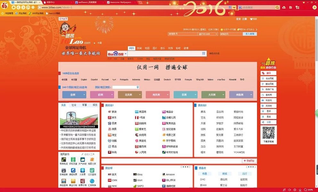This screenshot has width=318, height=192.
Task: Expand the 南极洲 continent dropdown
Action: (x=241, y=95)
